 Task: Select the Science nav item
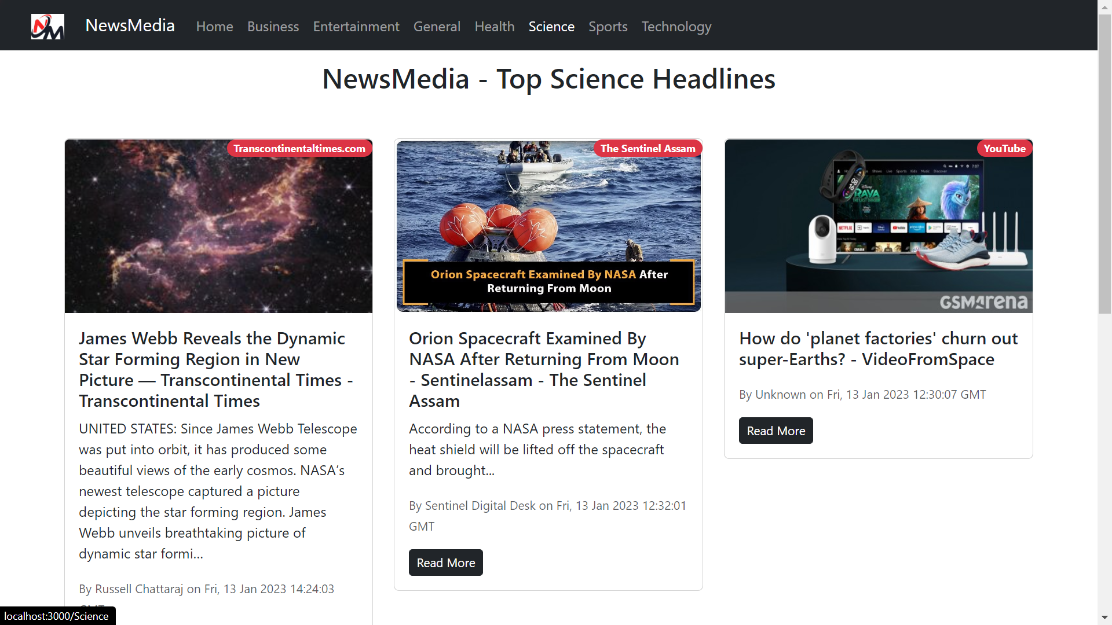(x=551, y=27)
